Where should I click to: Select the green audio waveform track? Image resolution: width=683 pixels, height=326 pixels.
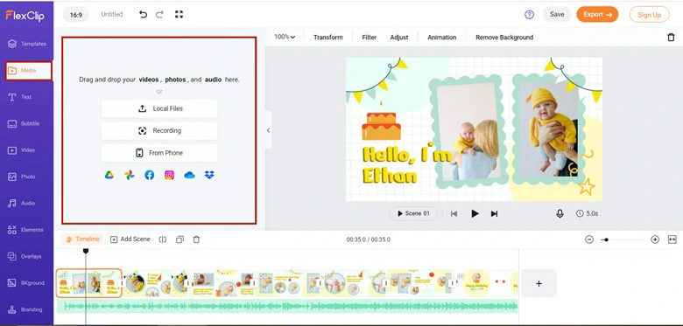click(287, 307)
